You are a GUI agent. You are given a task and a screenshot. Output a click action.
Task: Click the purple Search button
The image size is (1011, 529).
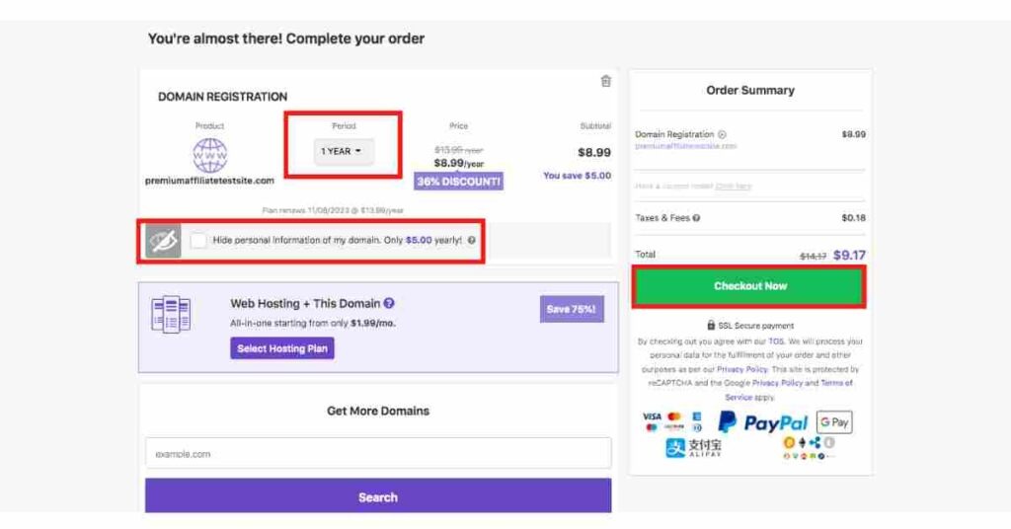378,496
